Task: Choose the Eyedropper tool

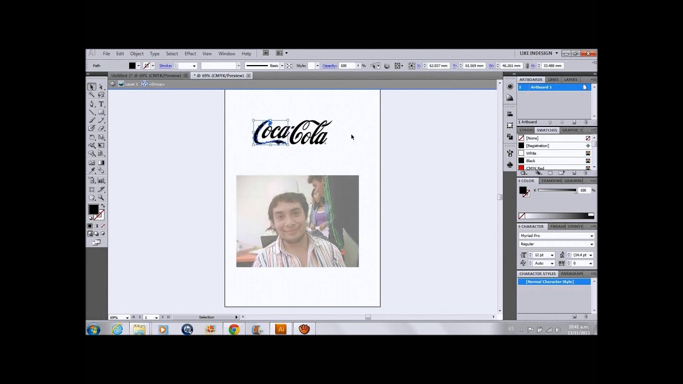Action: (92, 171)
